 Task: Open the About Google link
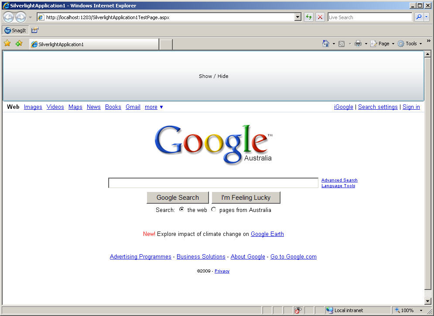tap(248, 257)
